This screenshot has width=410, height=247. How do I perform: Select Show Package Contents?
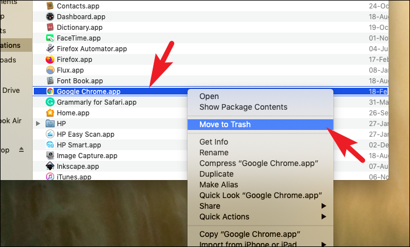(260, 107)
